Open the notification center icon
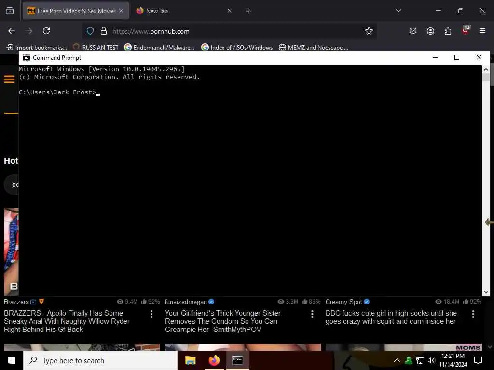 point(478,360)
